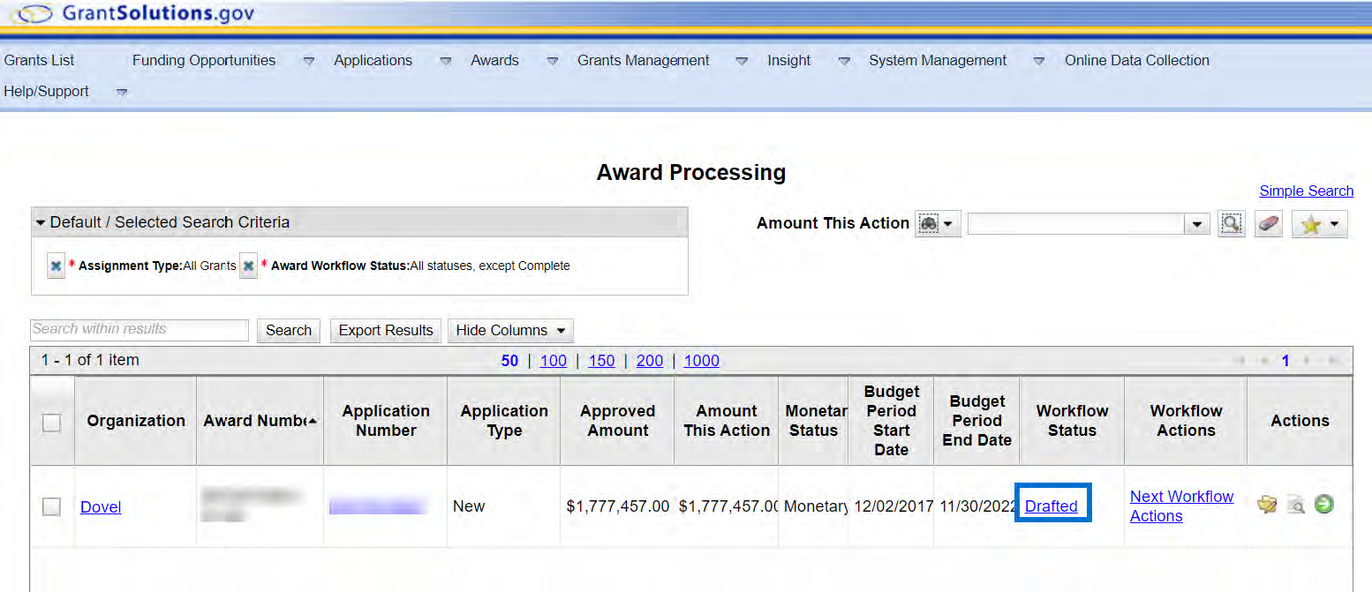Viewport: 1372px width, 592px height.
Task: Click the Drafted workflow status link
Action: click(1051, 506)
